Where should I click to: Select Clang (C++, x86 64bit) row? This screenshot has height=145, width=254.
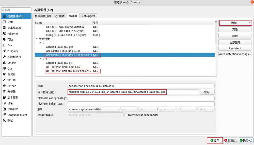click(x=125, y=35)
